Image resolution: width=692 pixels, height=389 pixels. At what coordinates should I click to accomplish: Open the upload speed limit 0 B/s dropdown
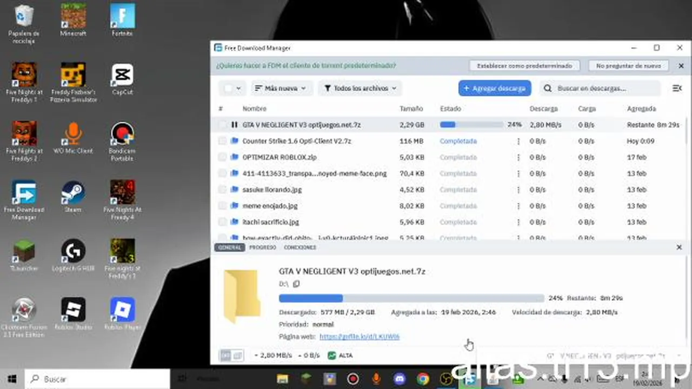[308, 356]
